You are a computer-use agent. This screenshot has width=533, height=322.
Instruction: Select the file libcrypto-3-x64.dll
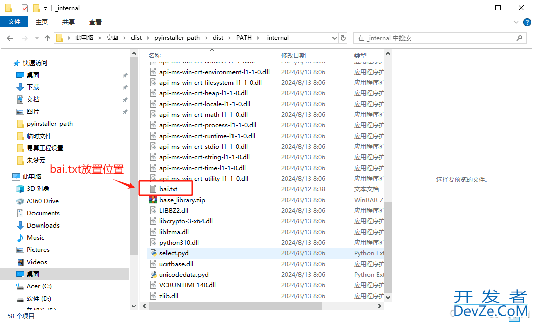(x=186, y=221)
